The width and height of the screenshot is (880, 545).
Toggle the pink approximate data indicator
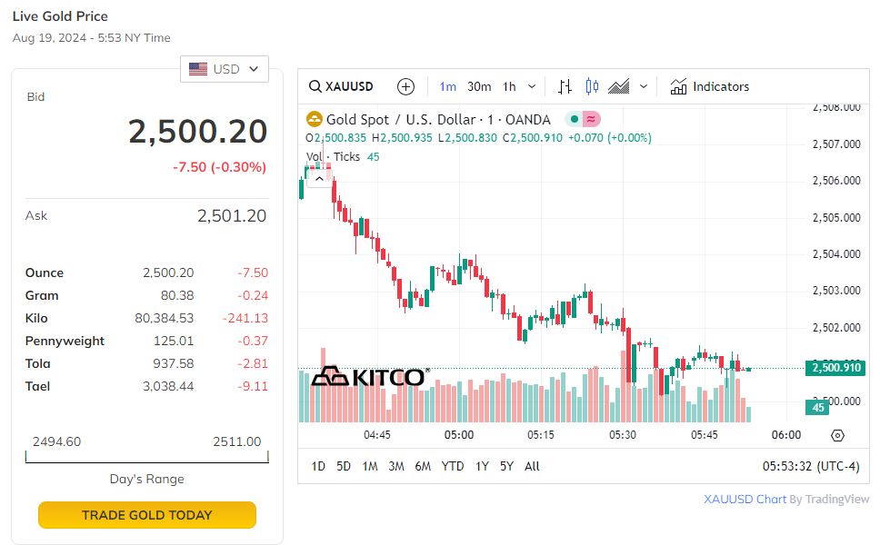click(591, 119)
